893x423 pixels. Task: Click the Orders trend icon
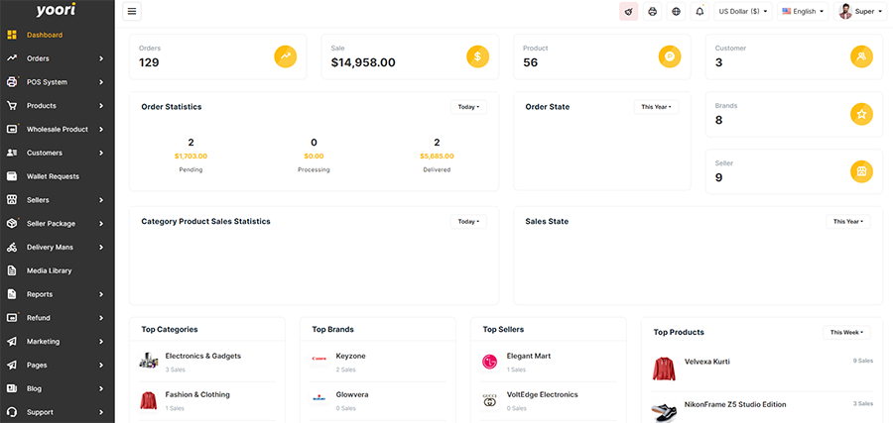tap(286, 57)
